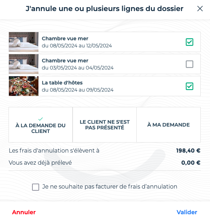The width and height of the screenshot is (210, 221).
Task: Click the date range 08/05/2024 au 12/05/2024
Action: tap(81, 46)
